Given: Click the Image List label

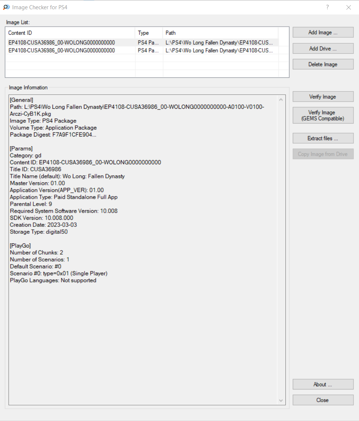Looking at the screenshot, I should (x=18, y=22).
